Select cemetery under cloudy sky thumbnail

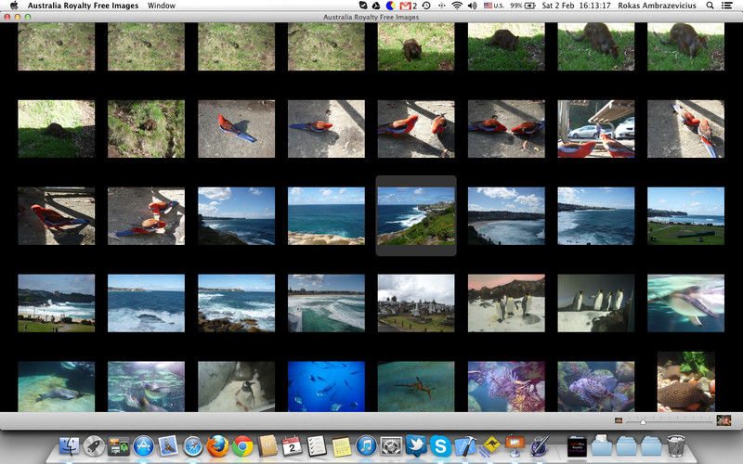[x=416, y=303]
